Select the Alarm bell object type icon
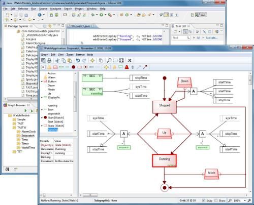 [49, 67]
